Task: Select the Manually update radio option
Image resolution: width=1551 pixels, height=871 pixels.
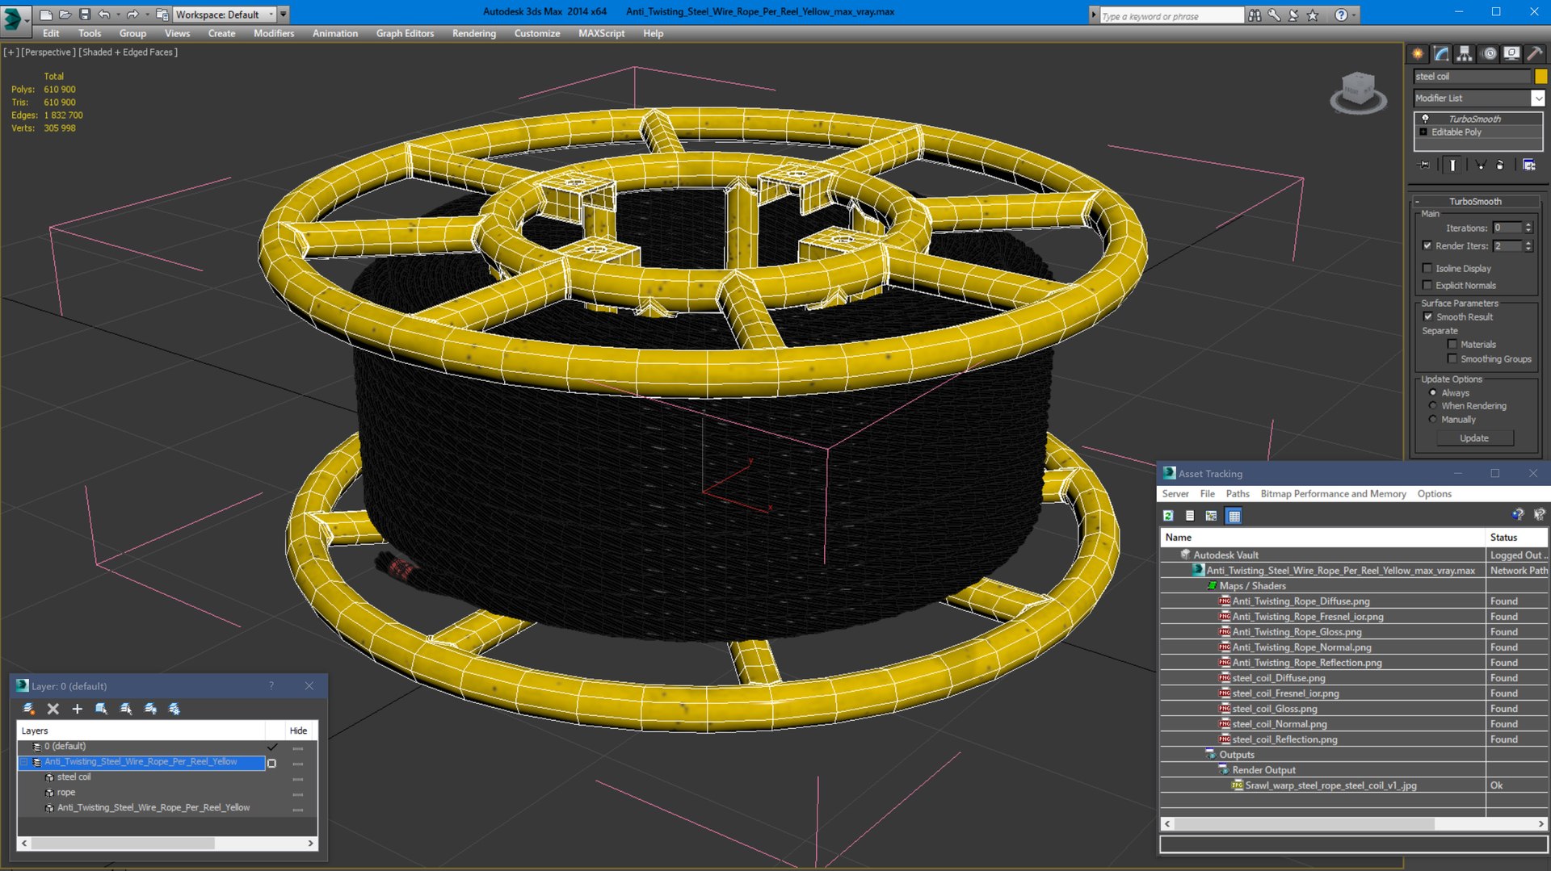Action: click(x=1433, y=420)
